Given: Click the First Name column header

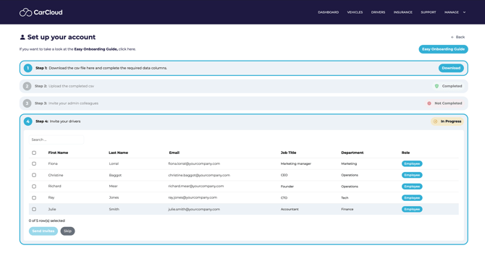Looking at the screenshot, I should pos(58,153).
